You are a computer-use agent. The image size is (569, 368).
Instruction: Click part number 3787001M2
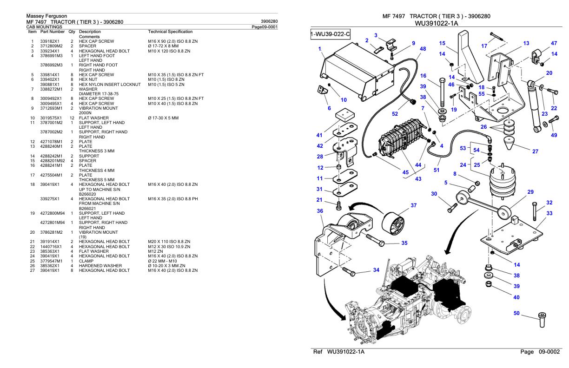[x=52, y=123]
